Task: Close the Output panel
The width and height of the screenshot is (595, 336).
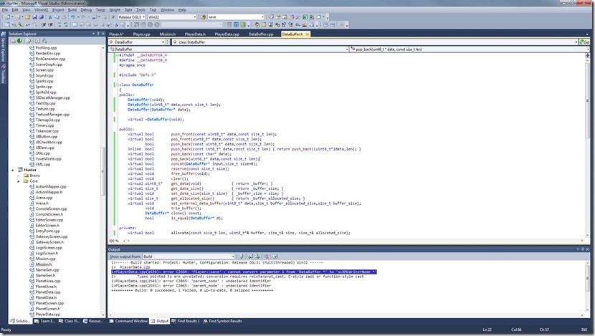Action: point(587,249)
